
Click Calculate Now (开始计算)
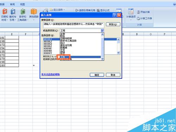pos(143,12)
